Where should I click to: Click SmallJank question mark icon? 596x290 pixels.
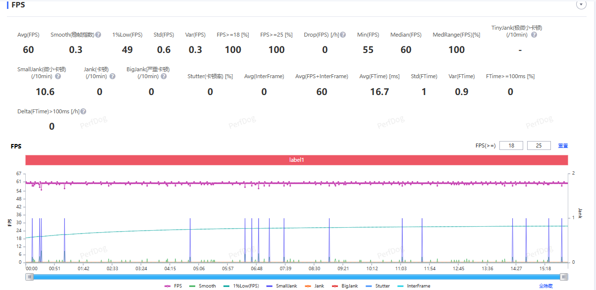58,77
